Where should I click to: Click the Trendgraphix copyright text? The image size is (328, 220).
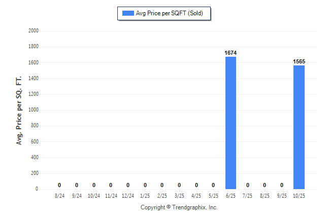179,208
